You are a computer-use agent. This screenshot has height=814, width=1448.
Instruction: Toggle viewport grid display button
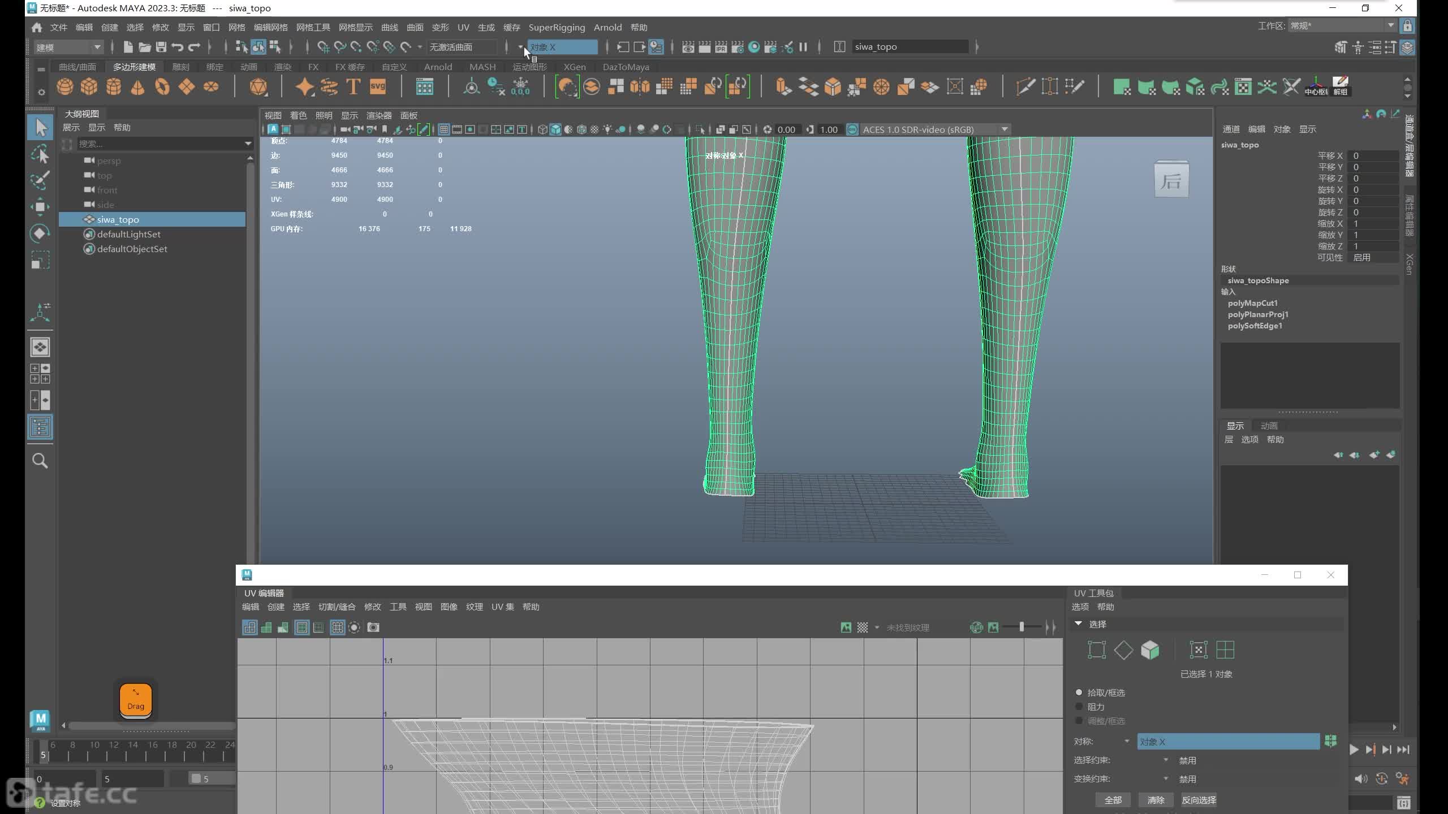(x=444, y=129)
